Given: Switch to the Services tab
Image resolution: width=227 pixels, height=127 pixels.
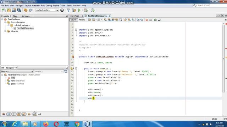Looking at the screenshot, I should tap(26, 16).
